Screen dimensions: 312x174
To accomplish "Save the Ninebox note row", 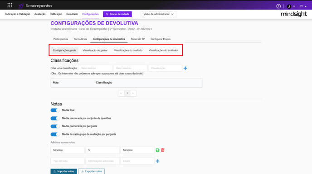I will pyautogui.click(x=157, y=150).
